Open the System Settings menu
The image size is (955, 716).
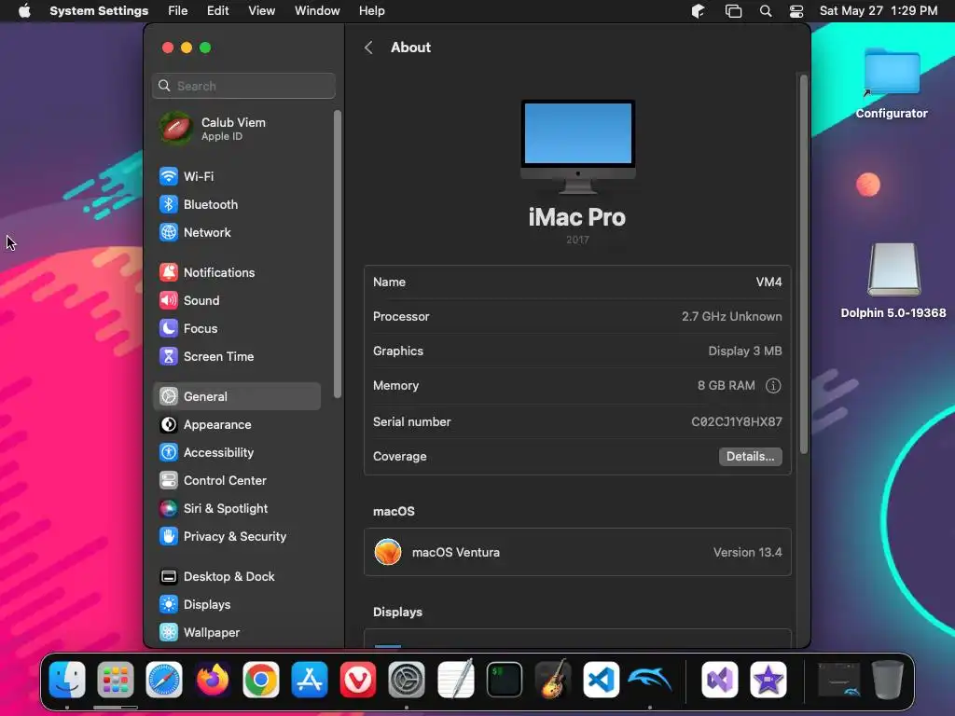click(x=99, y=11)
